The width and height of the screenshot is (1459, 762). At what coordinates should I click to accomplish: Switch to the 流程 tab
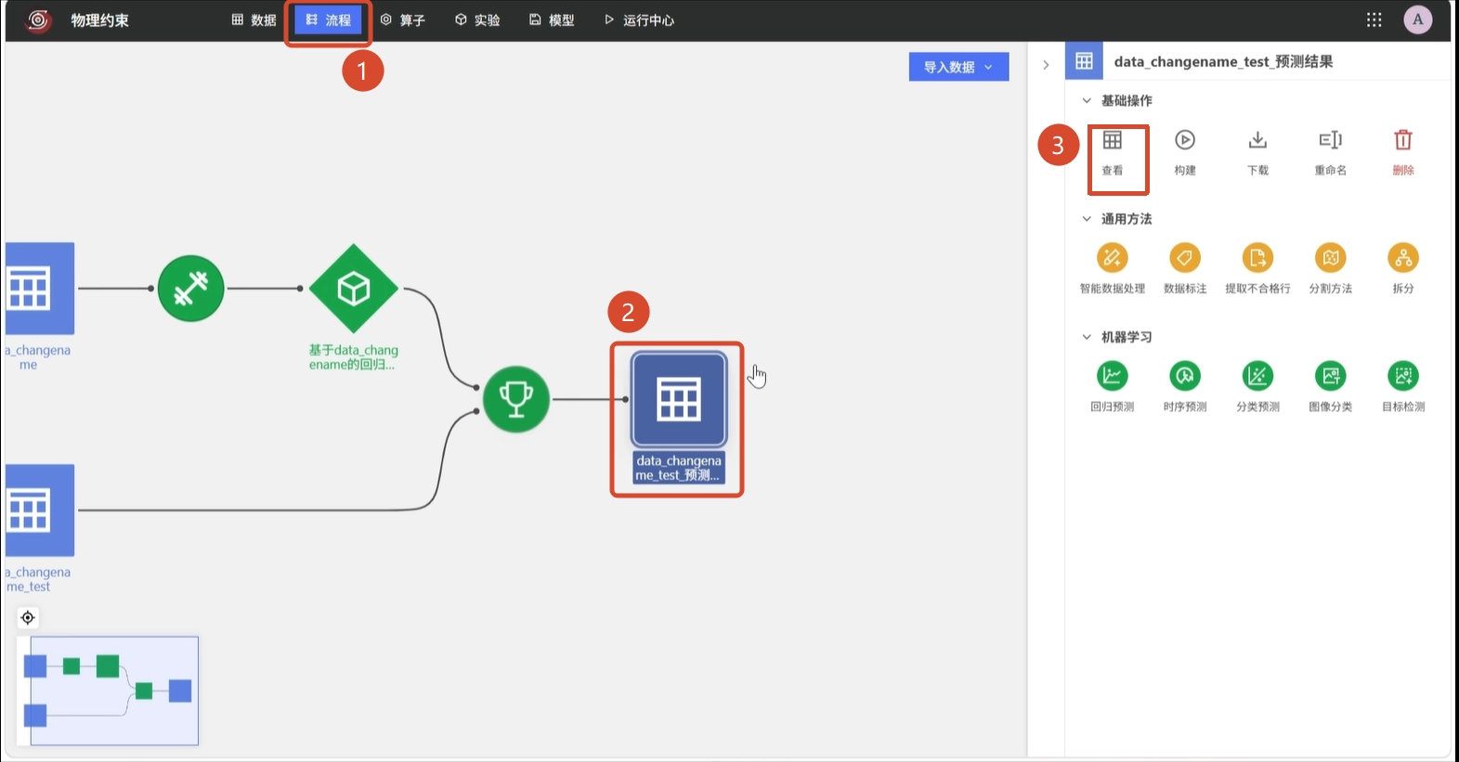329,19
